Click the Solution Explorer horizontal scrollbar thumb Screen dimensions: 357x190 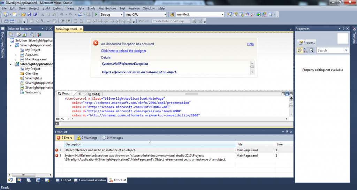point(23,175)
